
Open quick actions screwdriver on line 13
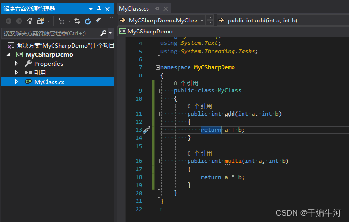[x=147, y=130]
